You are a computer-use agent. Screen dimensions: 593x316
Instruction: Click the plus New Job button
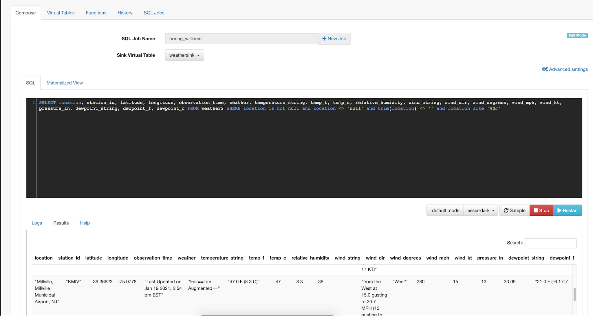tap(334, 39)
